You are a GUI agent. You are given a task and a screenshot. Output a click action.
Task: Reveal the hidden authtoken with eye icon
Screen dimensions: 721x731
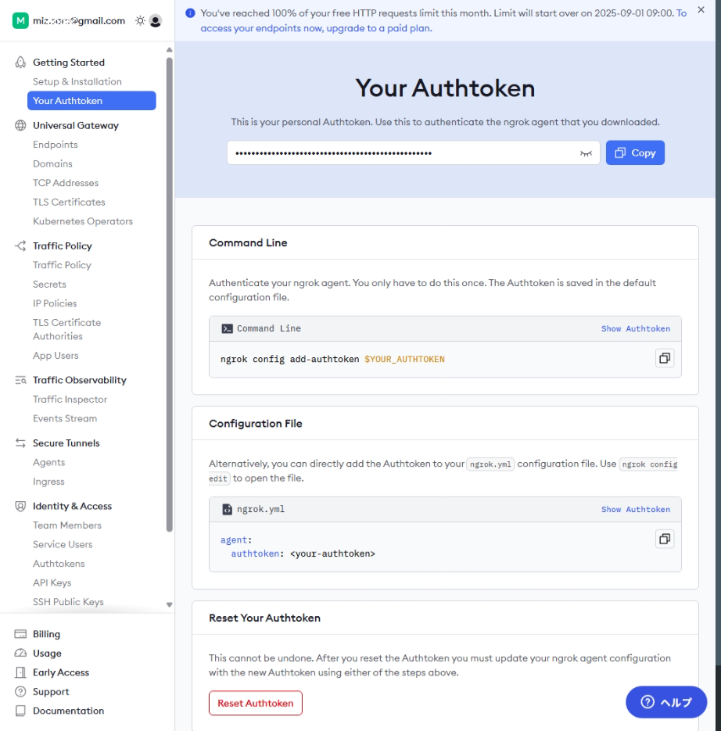tap(586, 153)
